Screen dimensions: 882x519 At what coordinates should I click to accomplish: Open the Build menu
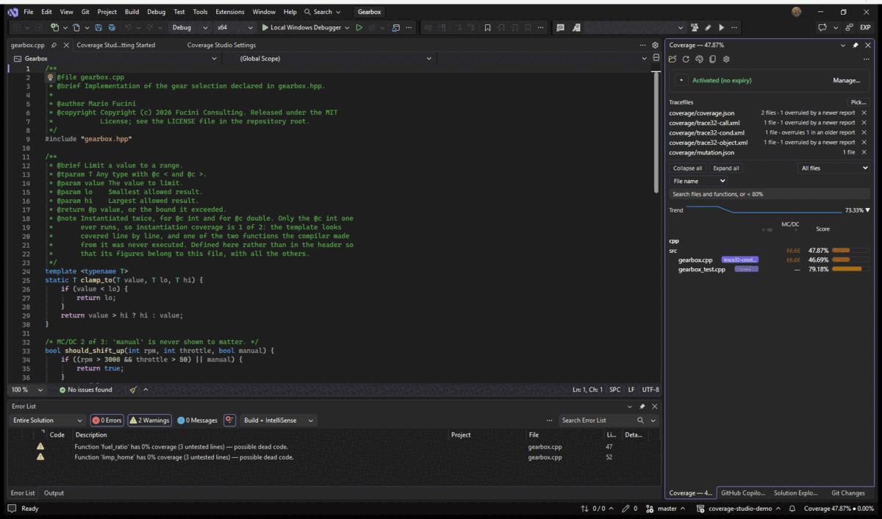(132, 12)
